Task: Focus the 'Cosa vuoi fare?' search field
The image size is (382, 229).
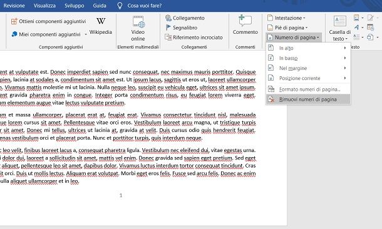Action: tap(145, 6)
